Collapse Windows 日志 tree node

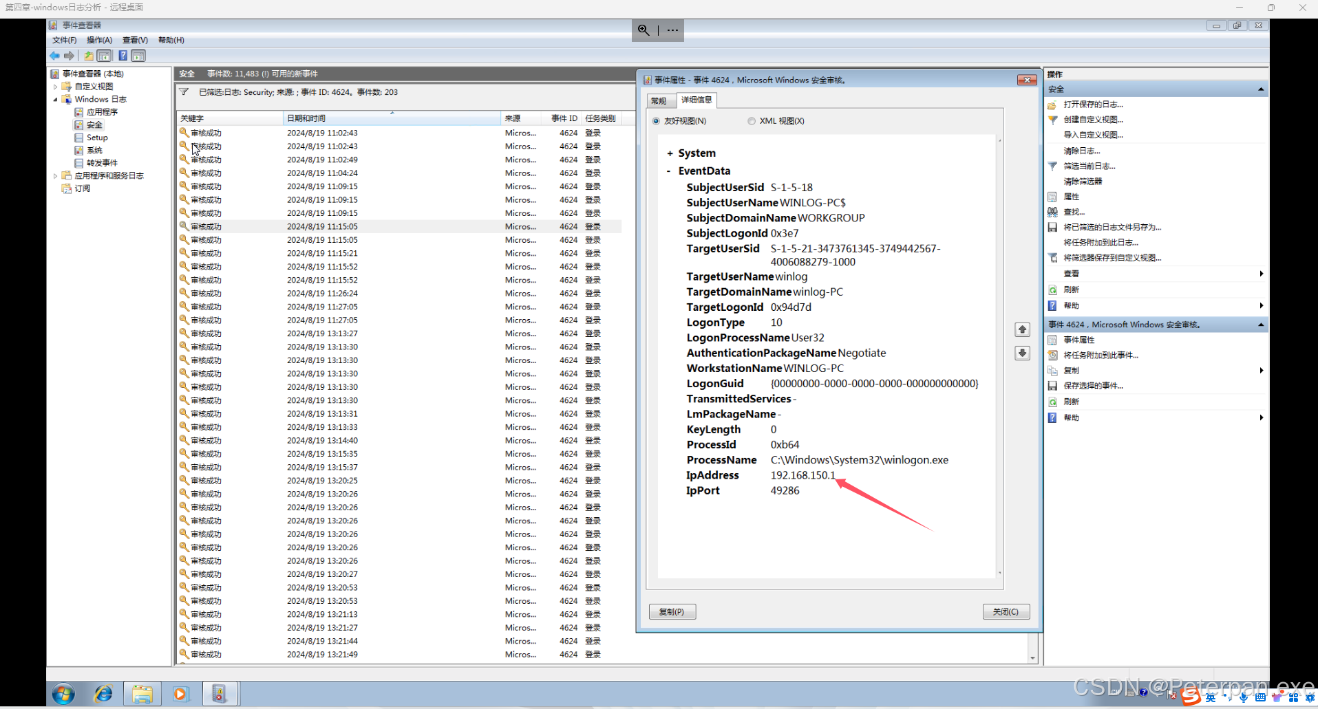(56, 100)
